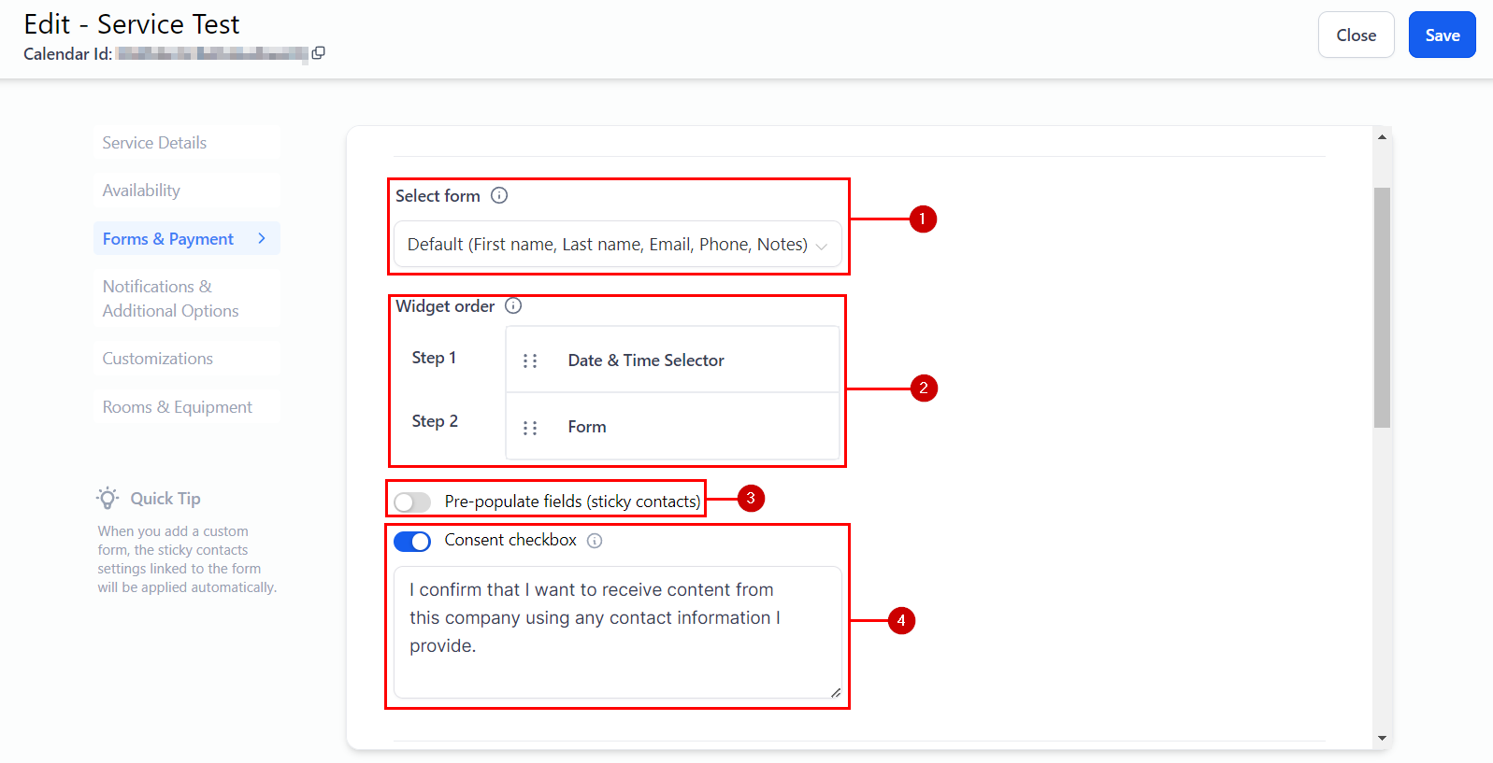Disable the Consent checkbox toggle
Screen dimensions: 1493x763
point(412,541)
